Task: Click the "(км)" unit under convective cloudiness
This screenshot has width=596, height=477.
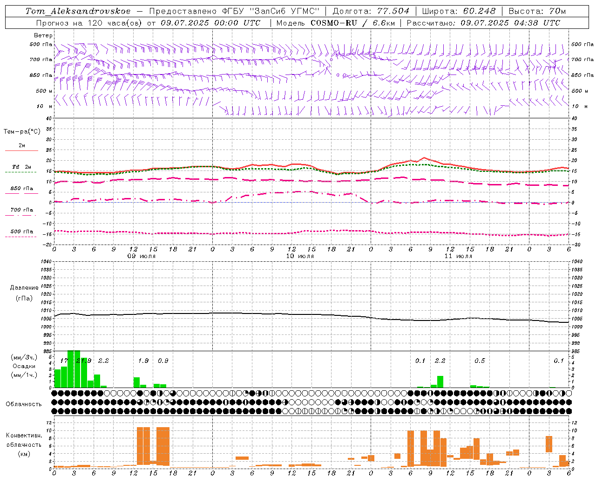Action: [24, 454]
